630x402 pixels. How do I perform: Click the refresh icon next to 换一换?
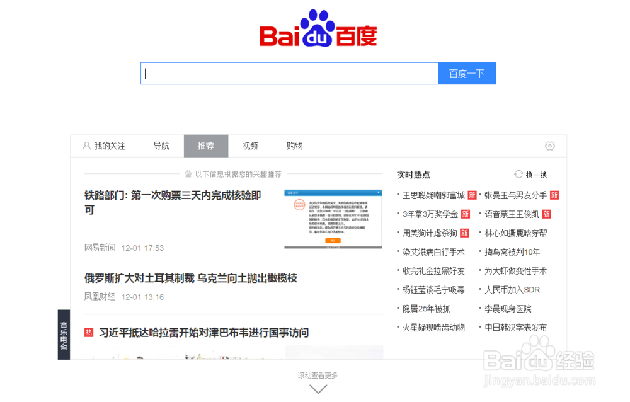pyautogui.click(x=518, y=174)
